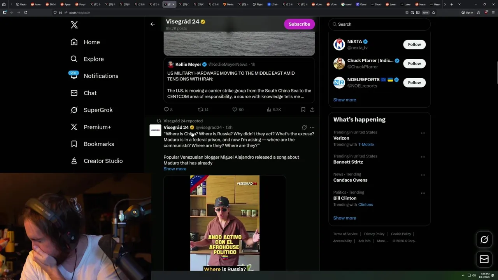Open the Visegrád 24 avatar on the Maduro post
The height and width of the screenshot is (280, 498).
click(155, 130)
